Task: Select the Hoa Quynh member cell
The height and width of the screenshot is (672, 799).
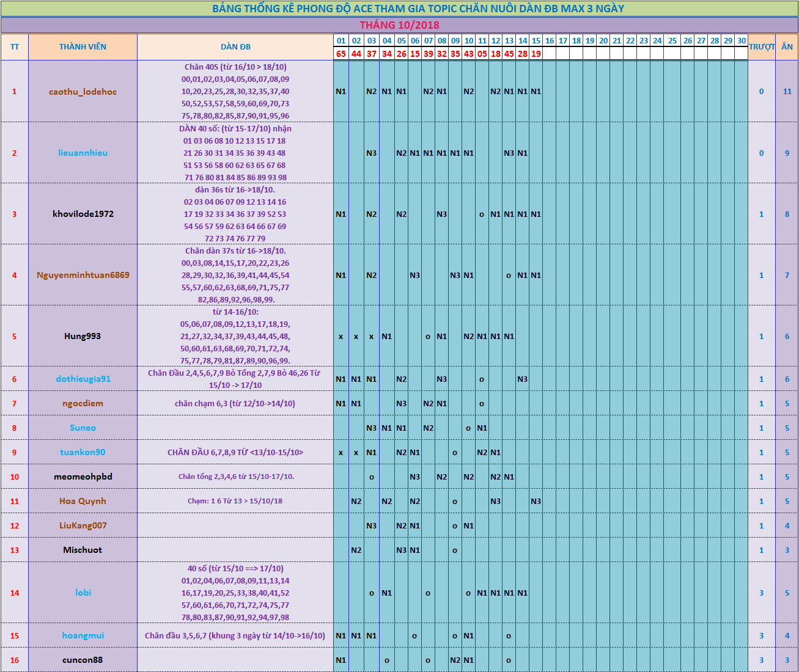Action: click(83, 501)
